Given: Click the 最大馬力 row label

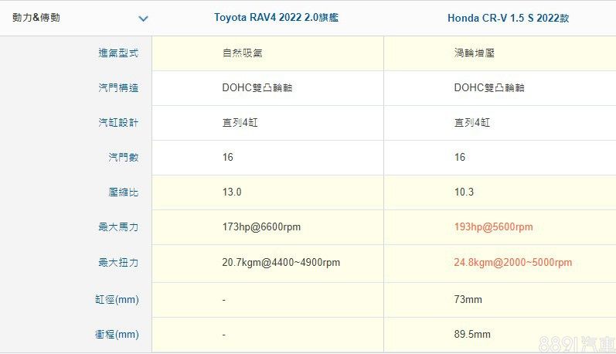Looking at the screenshot, I should pos(118,227).
